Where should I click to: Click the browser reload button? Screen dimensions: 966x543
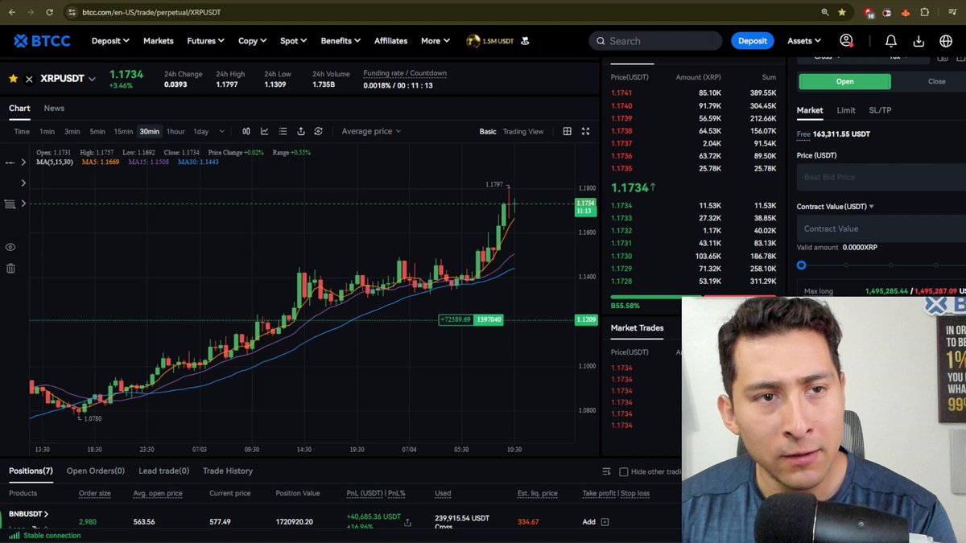(x=49, y=13)
